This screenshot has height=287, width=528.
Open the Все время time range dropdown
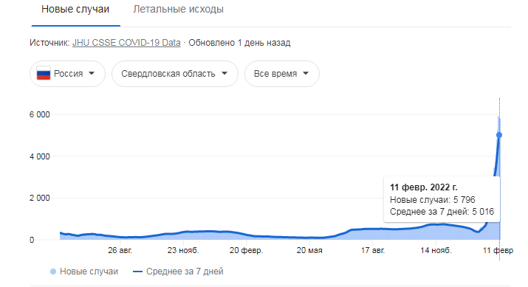point(282,74)
